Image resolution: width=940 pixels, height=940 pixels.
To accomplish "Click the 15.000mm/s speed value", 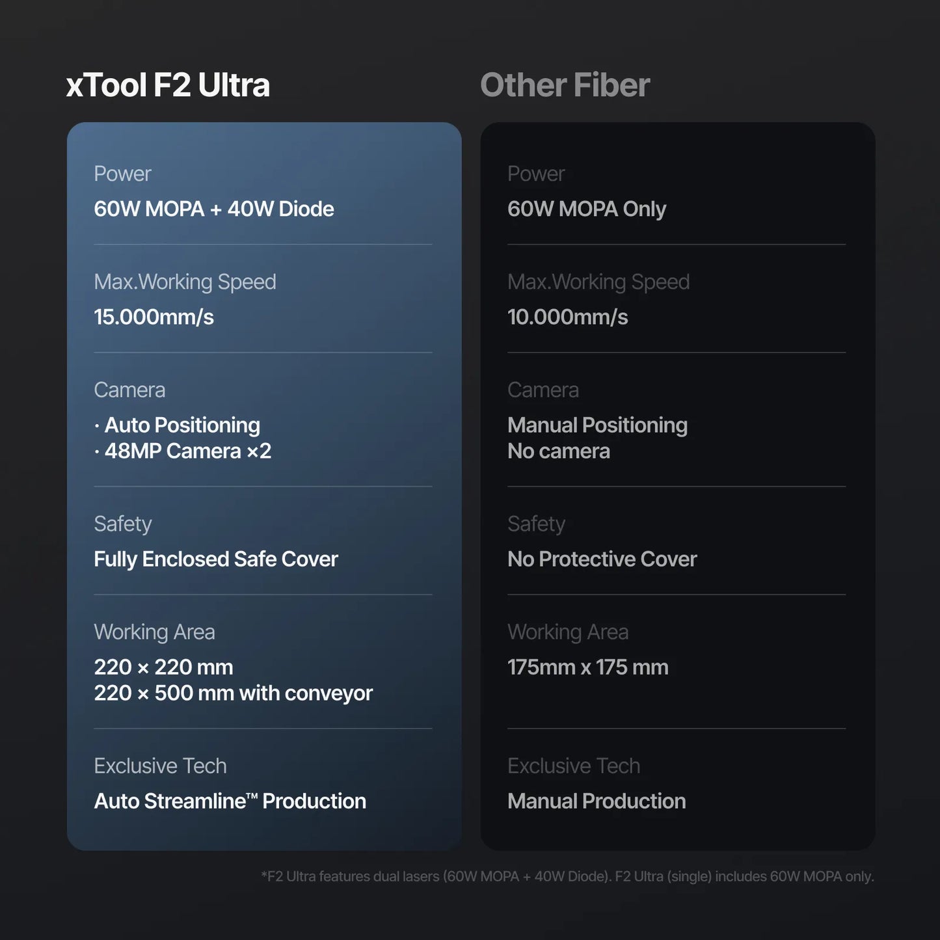I will (154, 317).
